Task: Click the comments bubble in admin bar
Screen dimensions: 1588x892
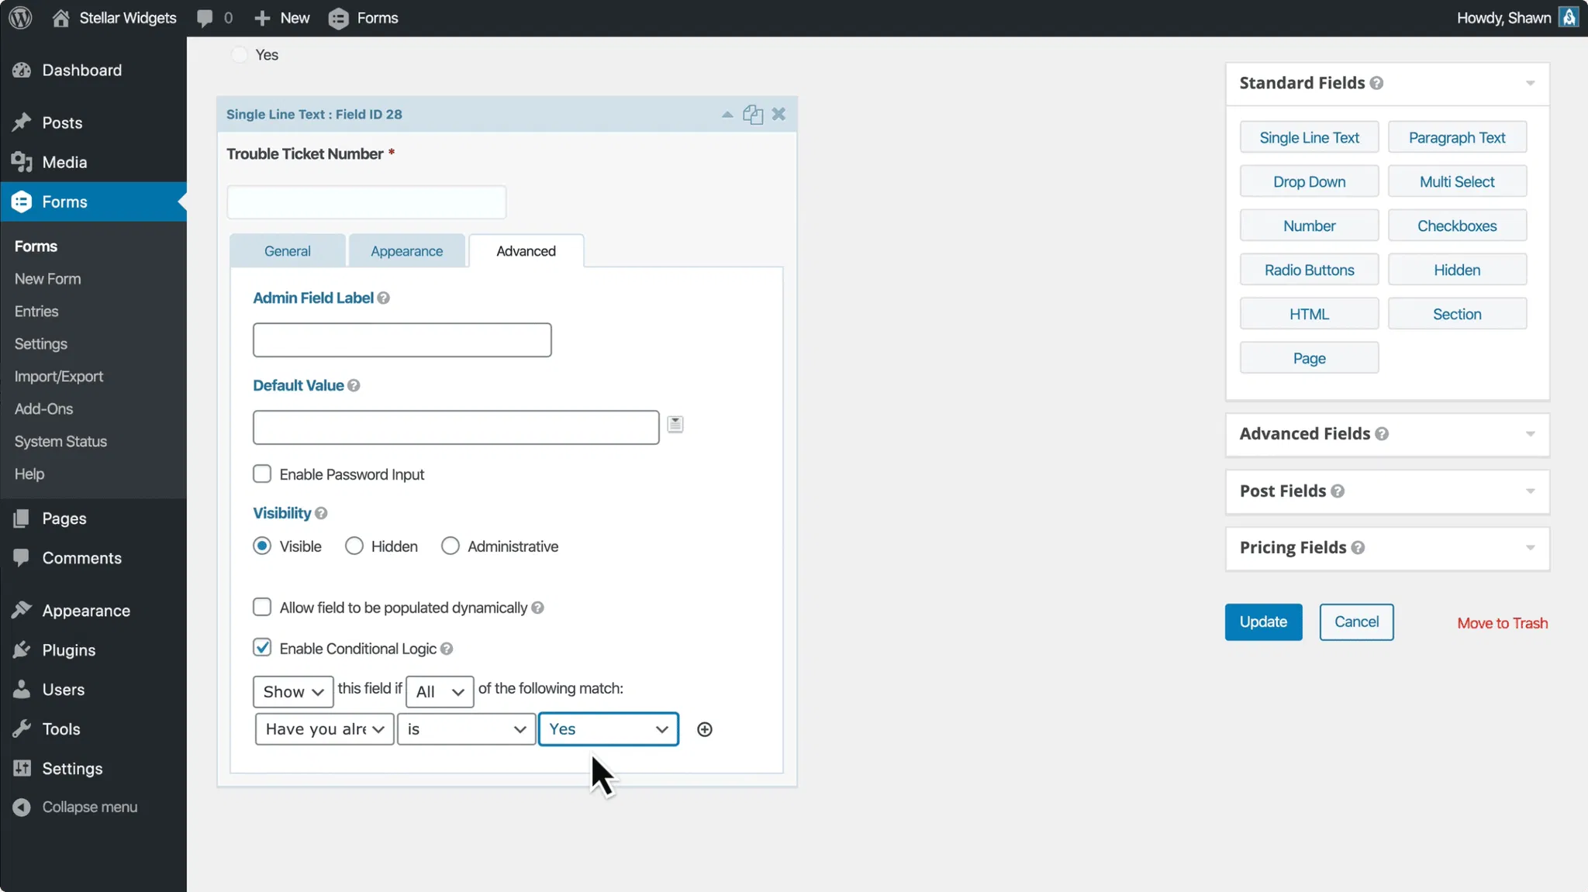Action: [205, 18]
